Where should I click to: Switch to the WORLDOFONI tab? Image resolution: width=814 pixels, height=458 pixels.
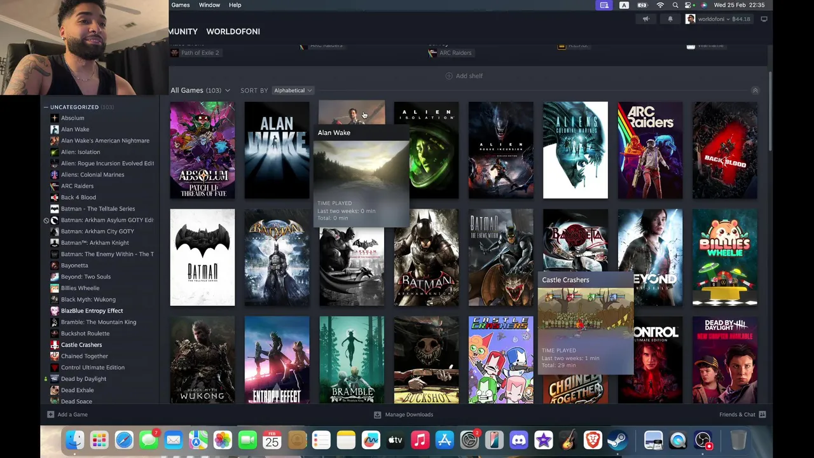coord(233,31)
